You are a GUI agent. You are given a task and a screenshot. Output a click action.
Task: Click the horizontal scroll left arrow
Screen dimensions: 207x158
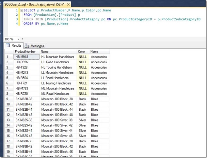[22, 39]
